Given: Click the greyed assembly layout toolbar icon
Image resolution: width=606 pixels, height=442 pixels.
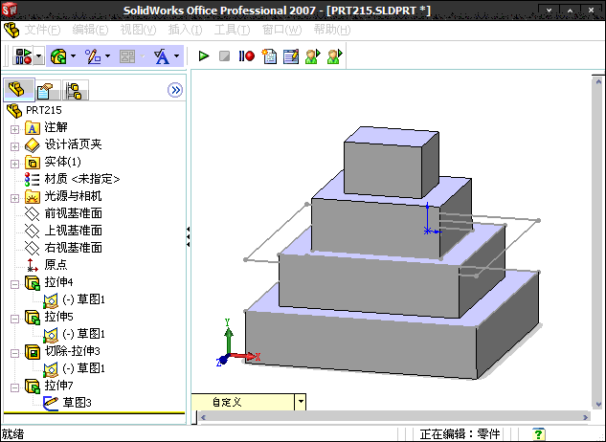Looking at the screenshot, I should pos(127,56).
